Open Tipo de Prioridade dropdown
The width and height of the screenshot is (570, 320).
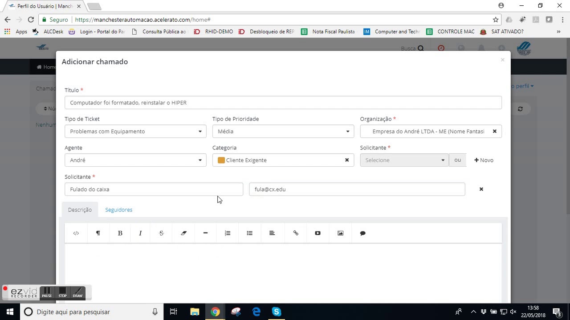click(x=283, y=131)
